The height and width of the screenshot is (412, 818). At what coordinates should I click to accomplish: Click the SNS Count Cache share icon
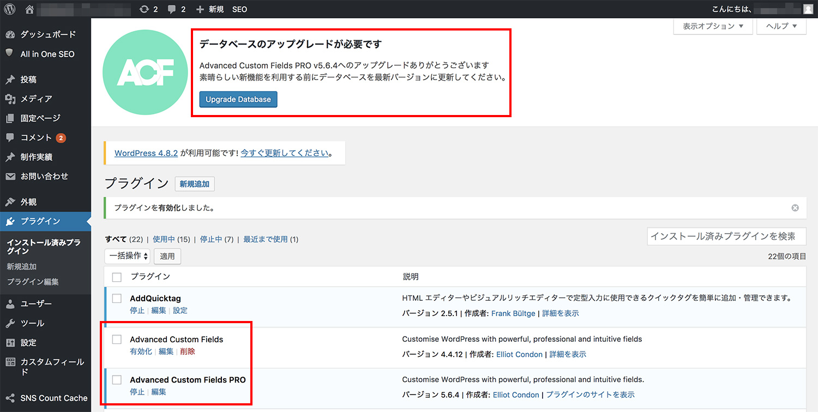(10, 398)
